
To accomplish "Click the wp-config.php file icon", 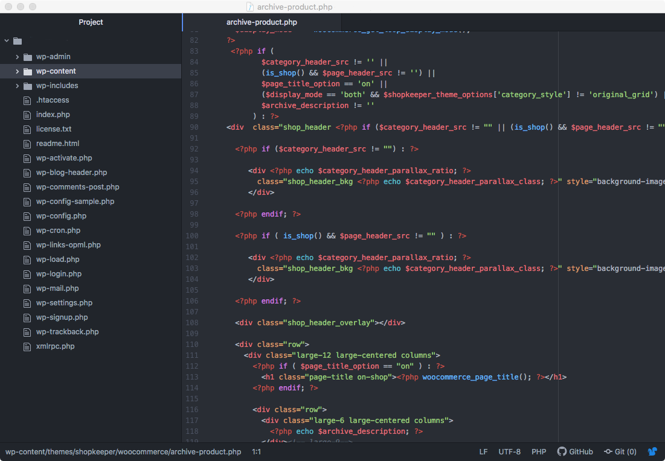I will [x=27, y=216].
